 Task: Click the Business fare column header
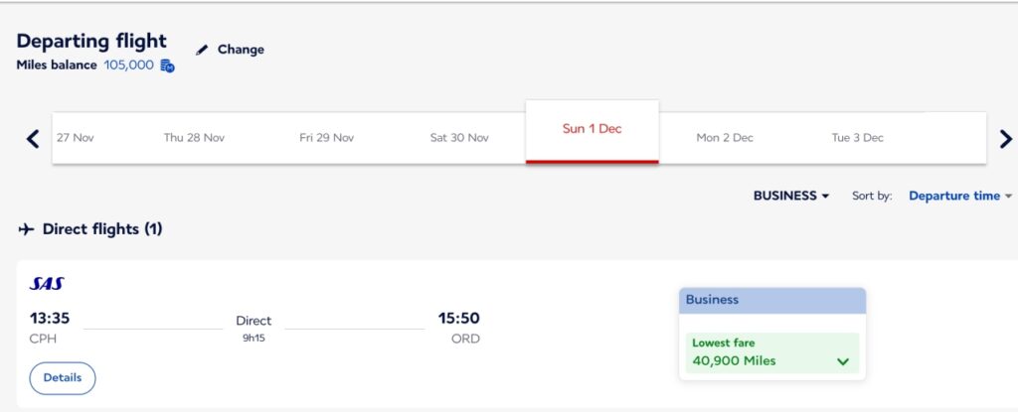(771, 301)
